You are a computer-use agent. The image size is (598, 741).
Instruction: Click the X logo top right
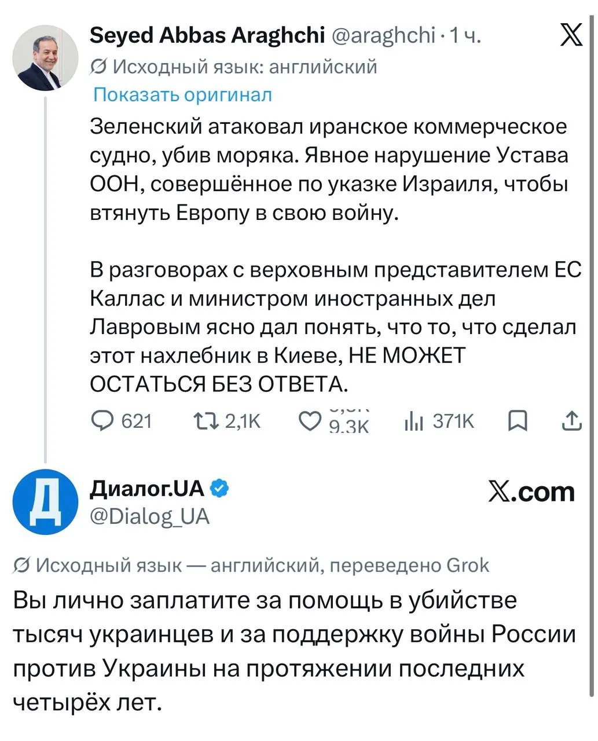point(572,36)
